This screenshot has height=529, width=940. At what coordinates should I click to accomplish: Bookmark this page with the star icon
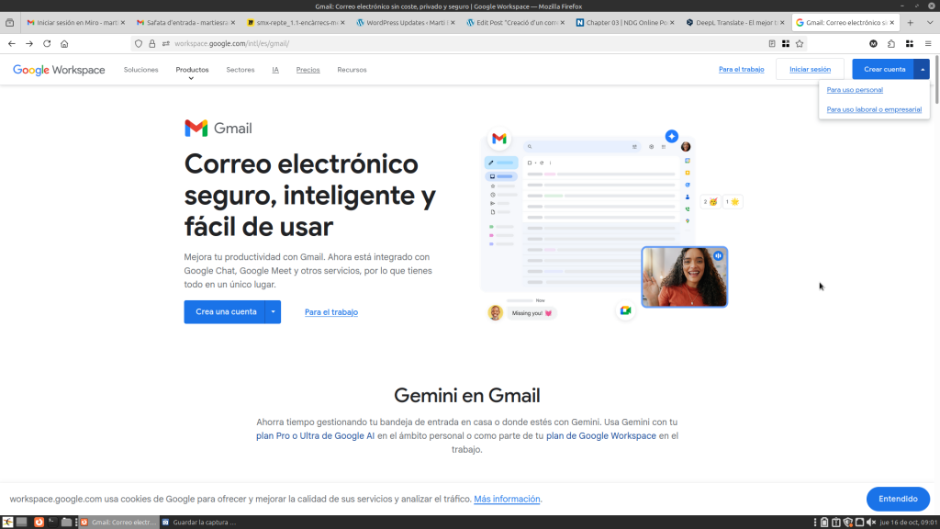point(800,43)
